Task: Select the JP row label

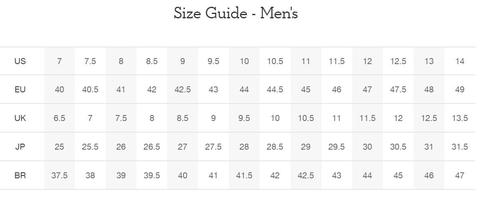Action: (x=20, y=147)
